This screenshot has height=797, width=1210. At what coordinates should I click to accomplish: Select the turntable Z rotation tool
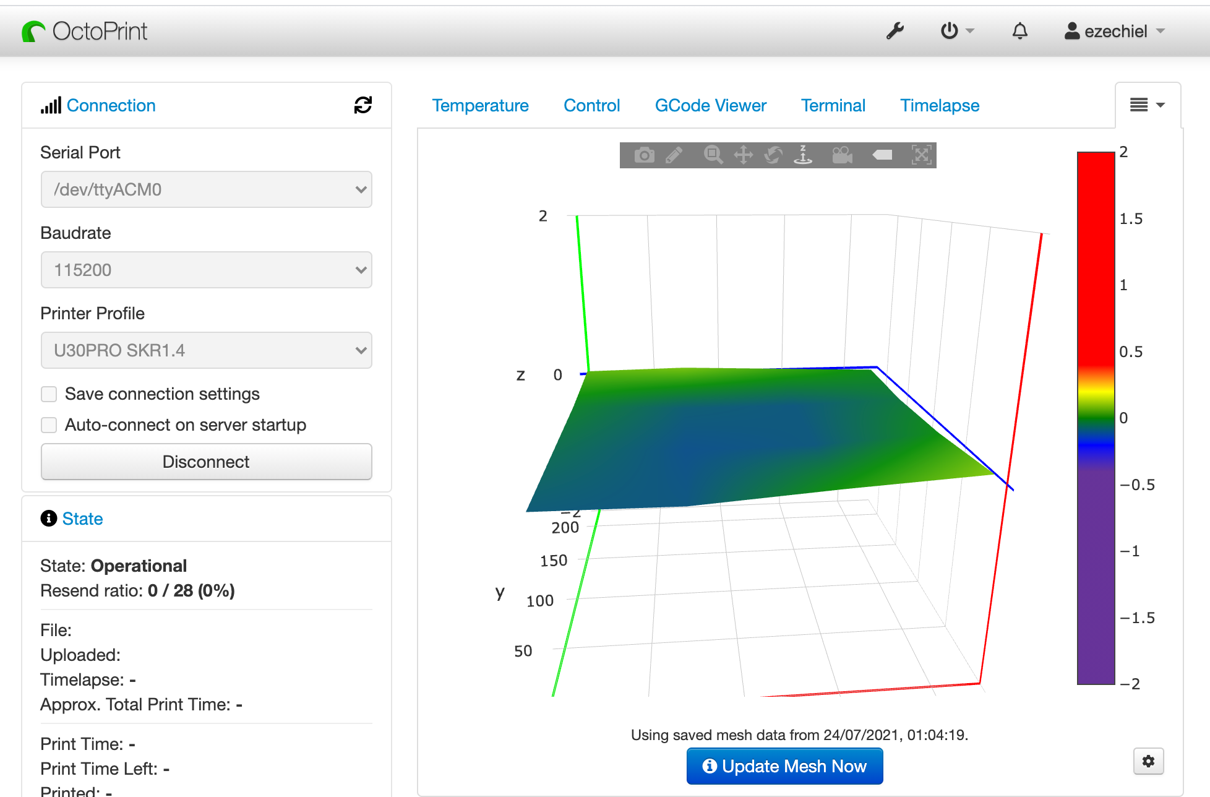point(803,155)
